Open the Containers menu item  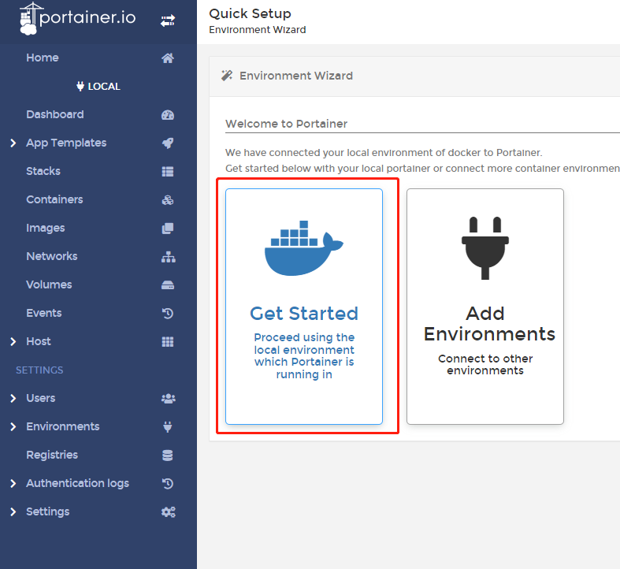pos(54,199)
